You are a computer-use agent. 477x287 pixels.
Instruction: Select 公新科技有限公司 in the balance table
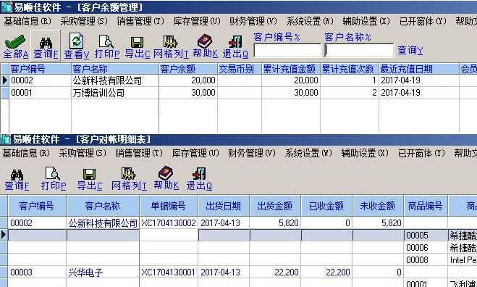click(115, 80)
